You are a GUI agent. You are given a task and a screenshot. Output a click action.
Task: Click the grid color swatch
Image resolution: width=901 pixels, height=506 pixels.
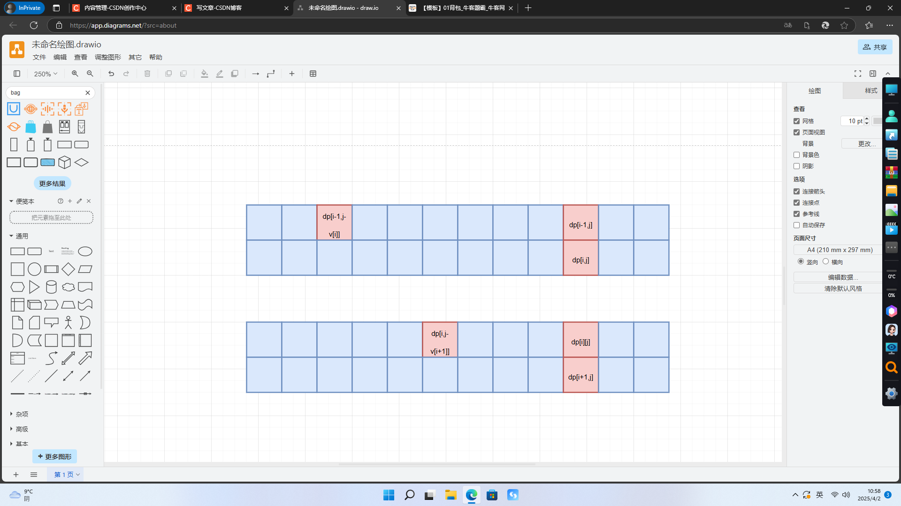tap(877, 121)
